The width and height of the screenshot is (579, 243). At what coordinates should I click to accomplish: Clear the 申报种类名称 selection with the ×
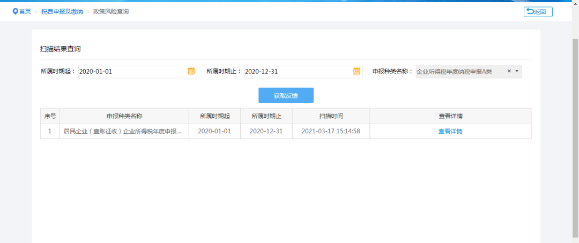pos(509,71)
